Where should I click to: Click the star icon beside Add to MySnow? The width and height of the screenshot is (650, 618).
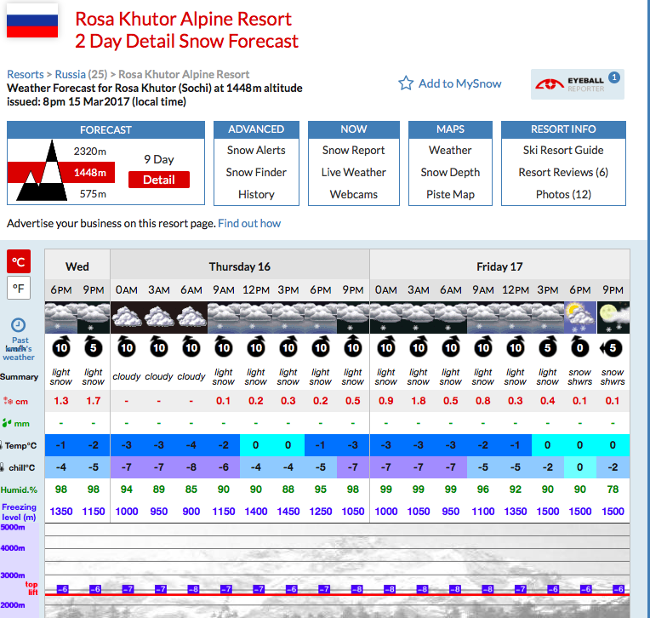pyautogui.click(x=406, y=83)
